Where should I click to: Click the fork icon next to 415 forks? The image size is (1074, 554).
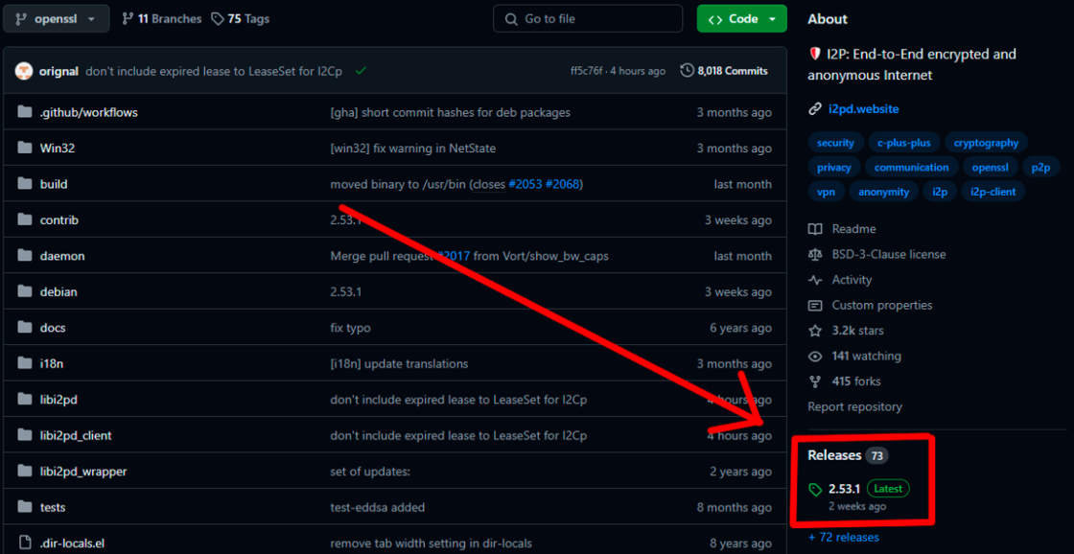(815, 381)
